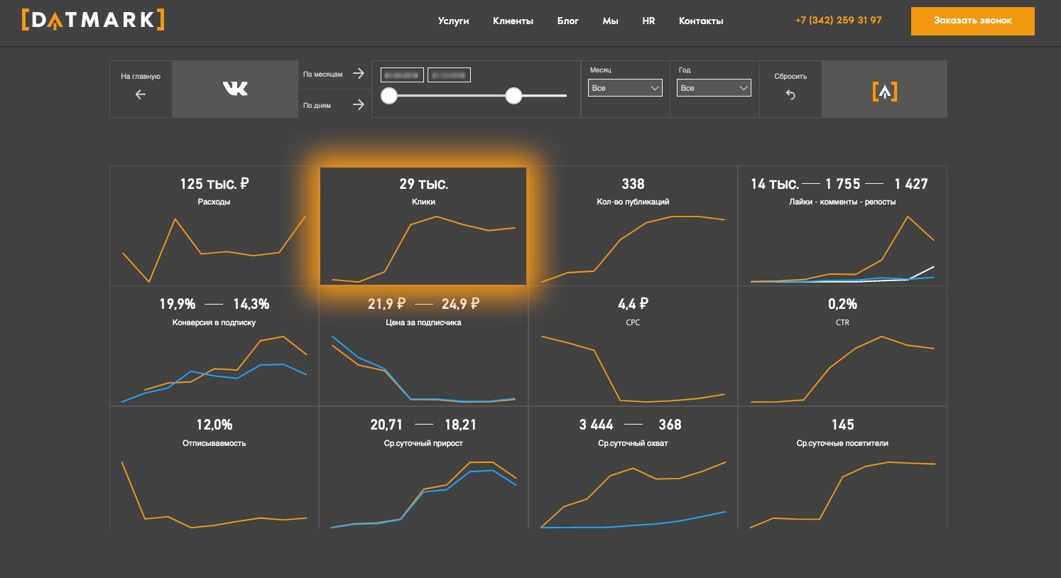Open the Мы menu item

click(x=610, y=21)
